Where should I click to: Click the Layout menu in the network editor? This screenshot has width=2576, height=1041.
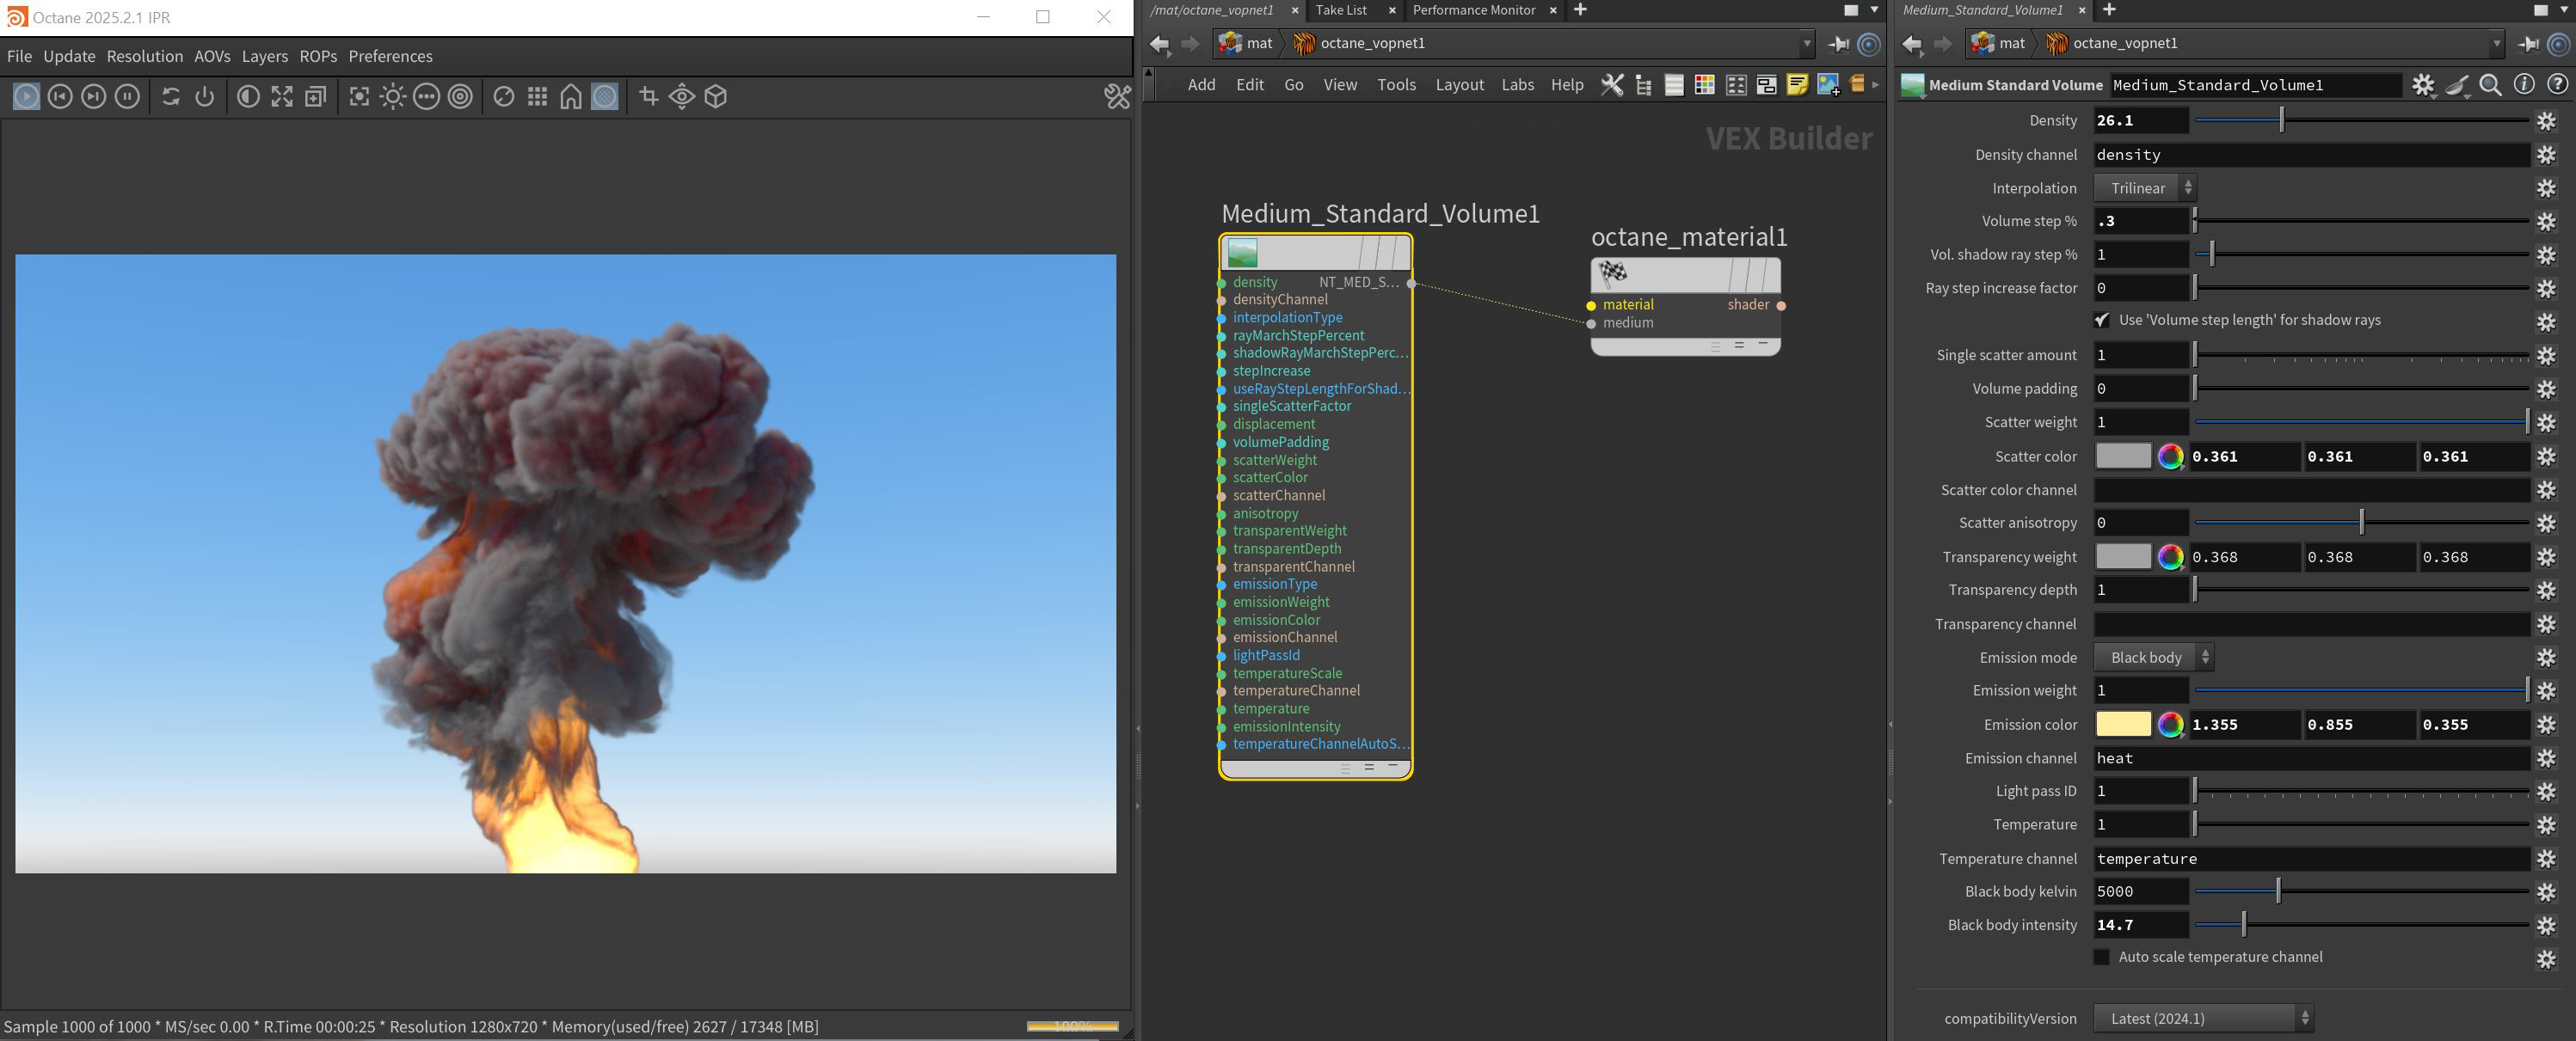[x=1459, y=85]
